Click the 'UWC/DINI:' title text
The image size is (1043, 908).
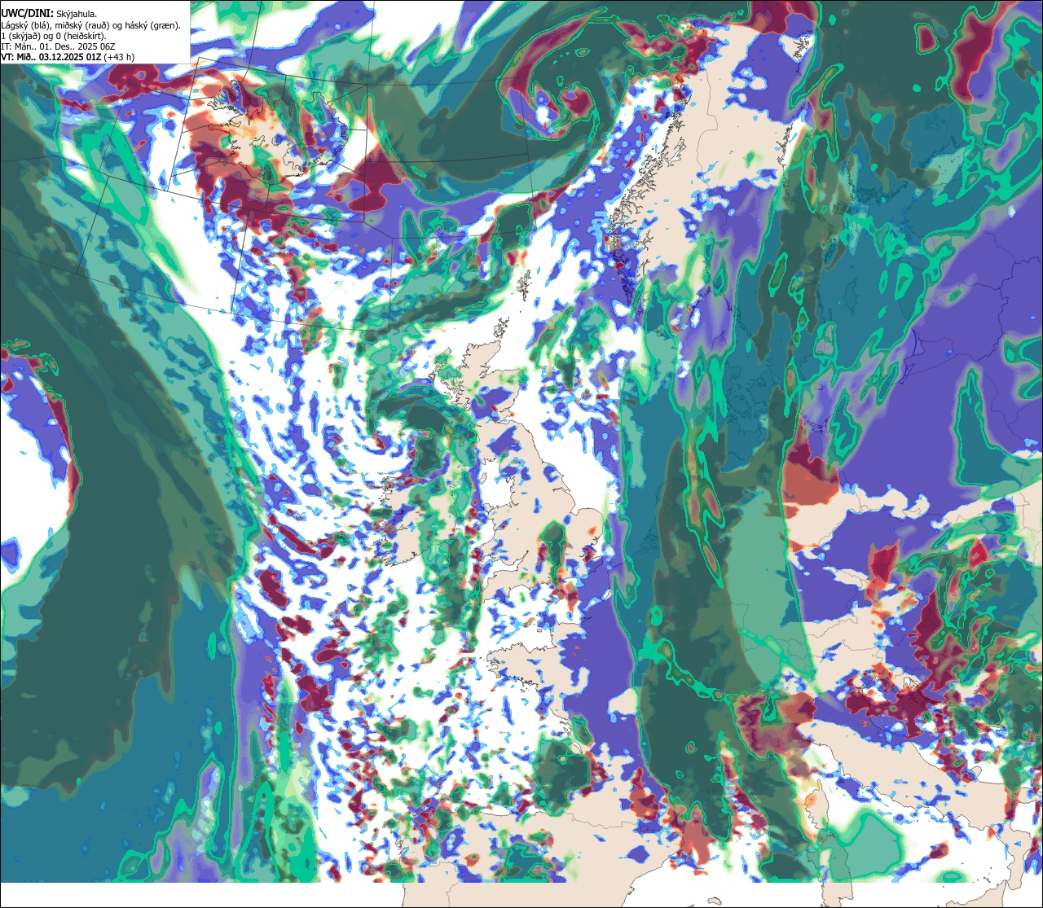tap(28, 13)
